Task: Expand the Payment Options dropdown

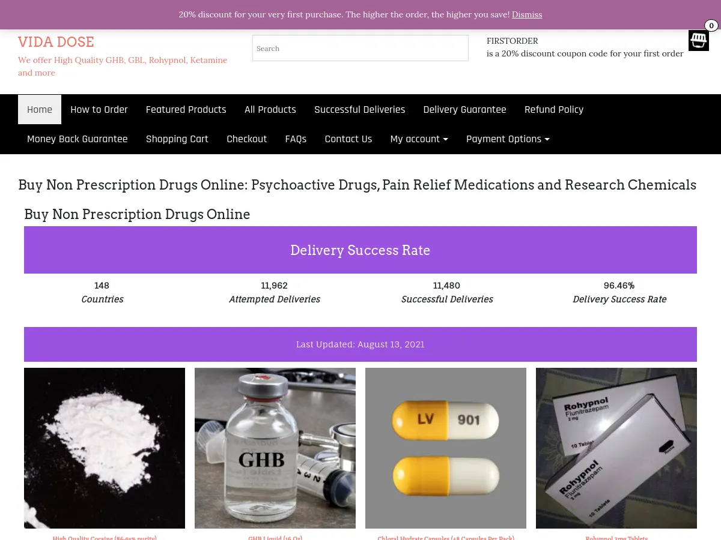Action: point(508,139)
